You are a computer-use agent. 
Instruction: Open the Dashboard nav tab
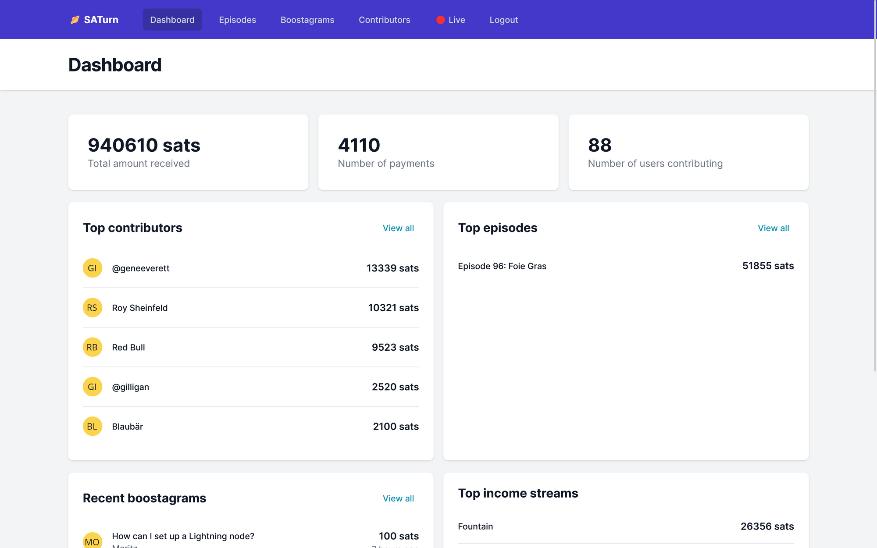coord(172,20)
